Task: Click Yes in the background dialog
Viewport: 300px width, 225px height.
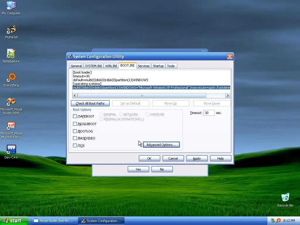Action: tap(138, 169)
